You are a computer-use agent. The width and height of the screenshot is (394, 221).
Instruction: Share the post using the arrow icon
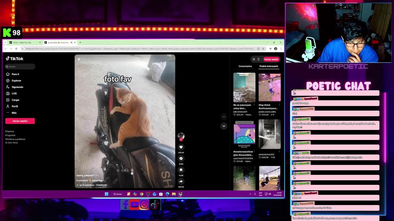coord(181,181)
